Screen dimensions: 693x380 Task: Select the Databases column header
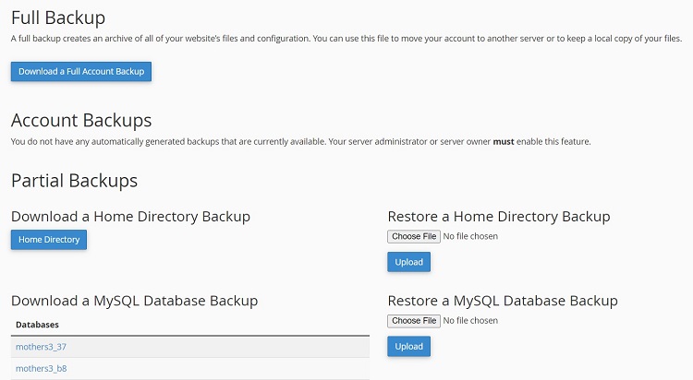pos(37,325)
